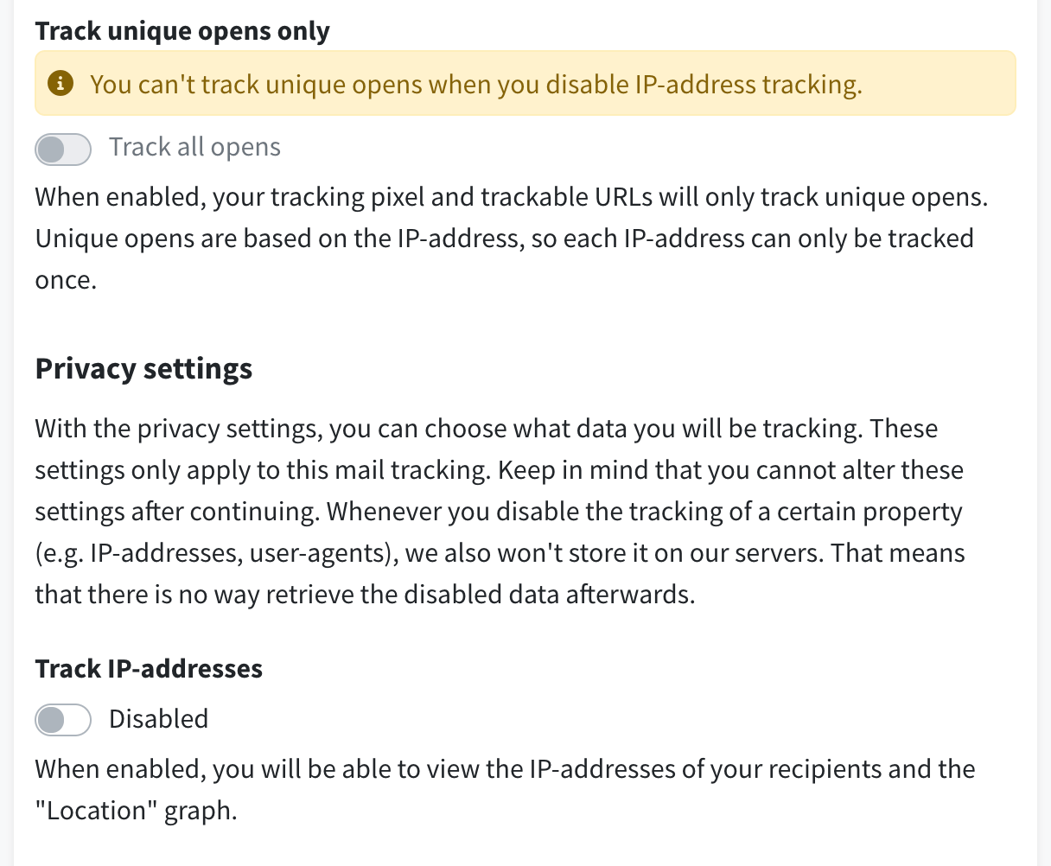Viewport: 1051px width, 866px height.
Task: Toggle the Track all opens switch
Action: (x=63, y=149)
